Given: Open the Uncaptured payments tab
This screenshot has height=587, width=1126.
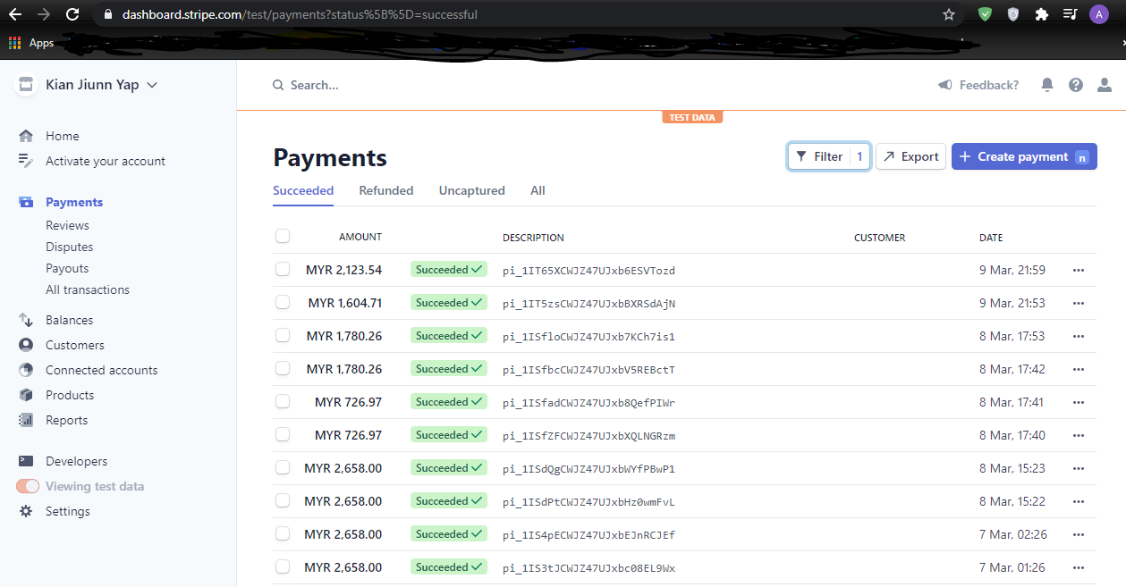Looking at the screenshot, I should [x=471, y=190].
